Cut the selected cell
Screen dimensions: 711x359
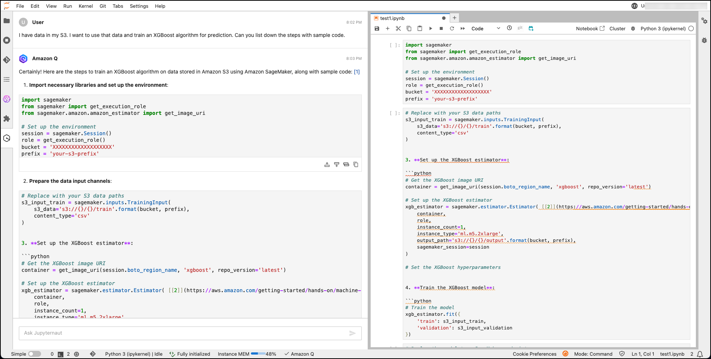[398, 28]
